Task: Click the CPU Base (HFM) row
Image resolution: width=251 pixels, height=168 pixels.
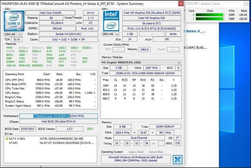Action: pyautogui.click(x=50, y=84)
